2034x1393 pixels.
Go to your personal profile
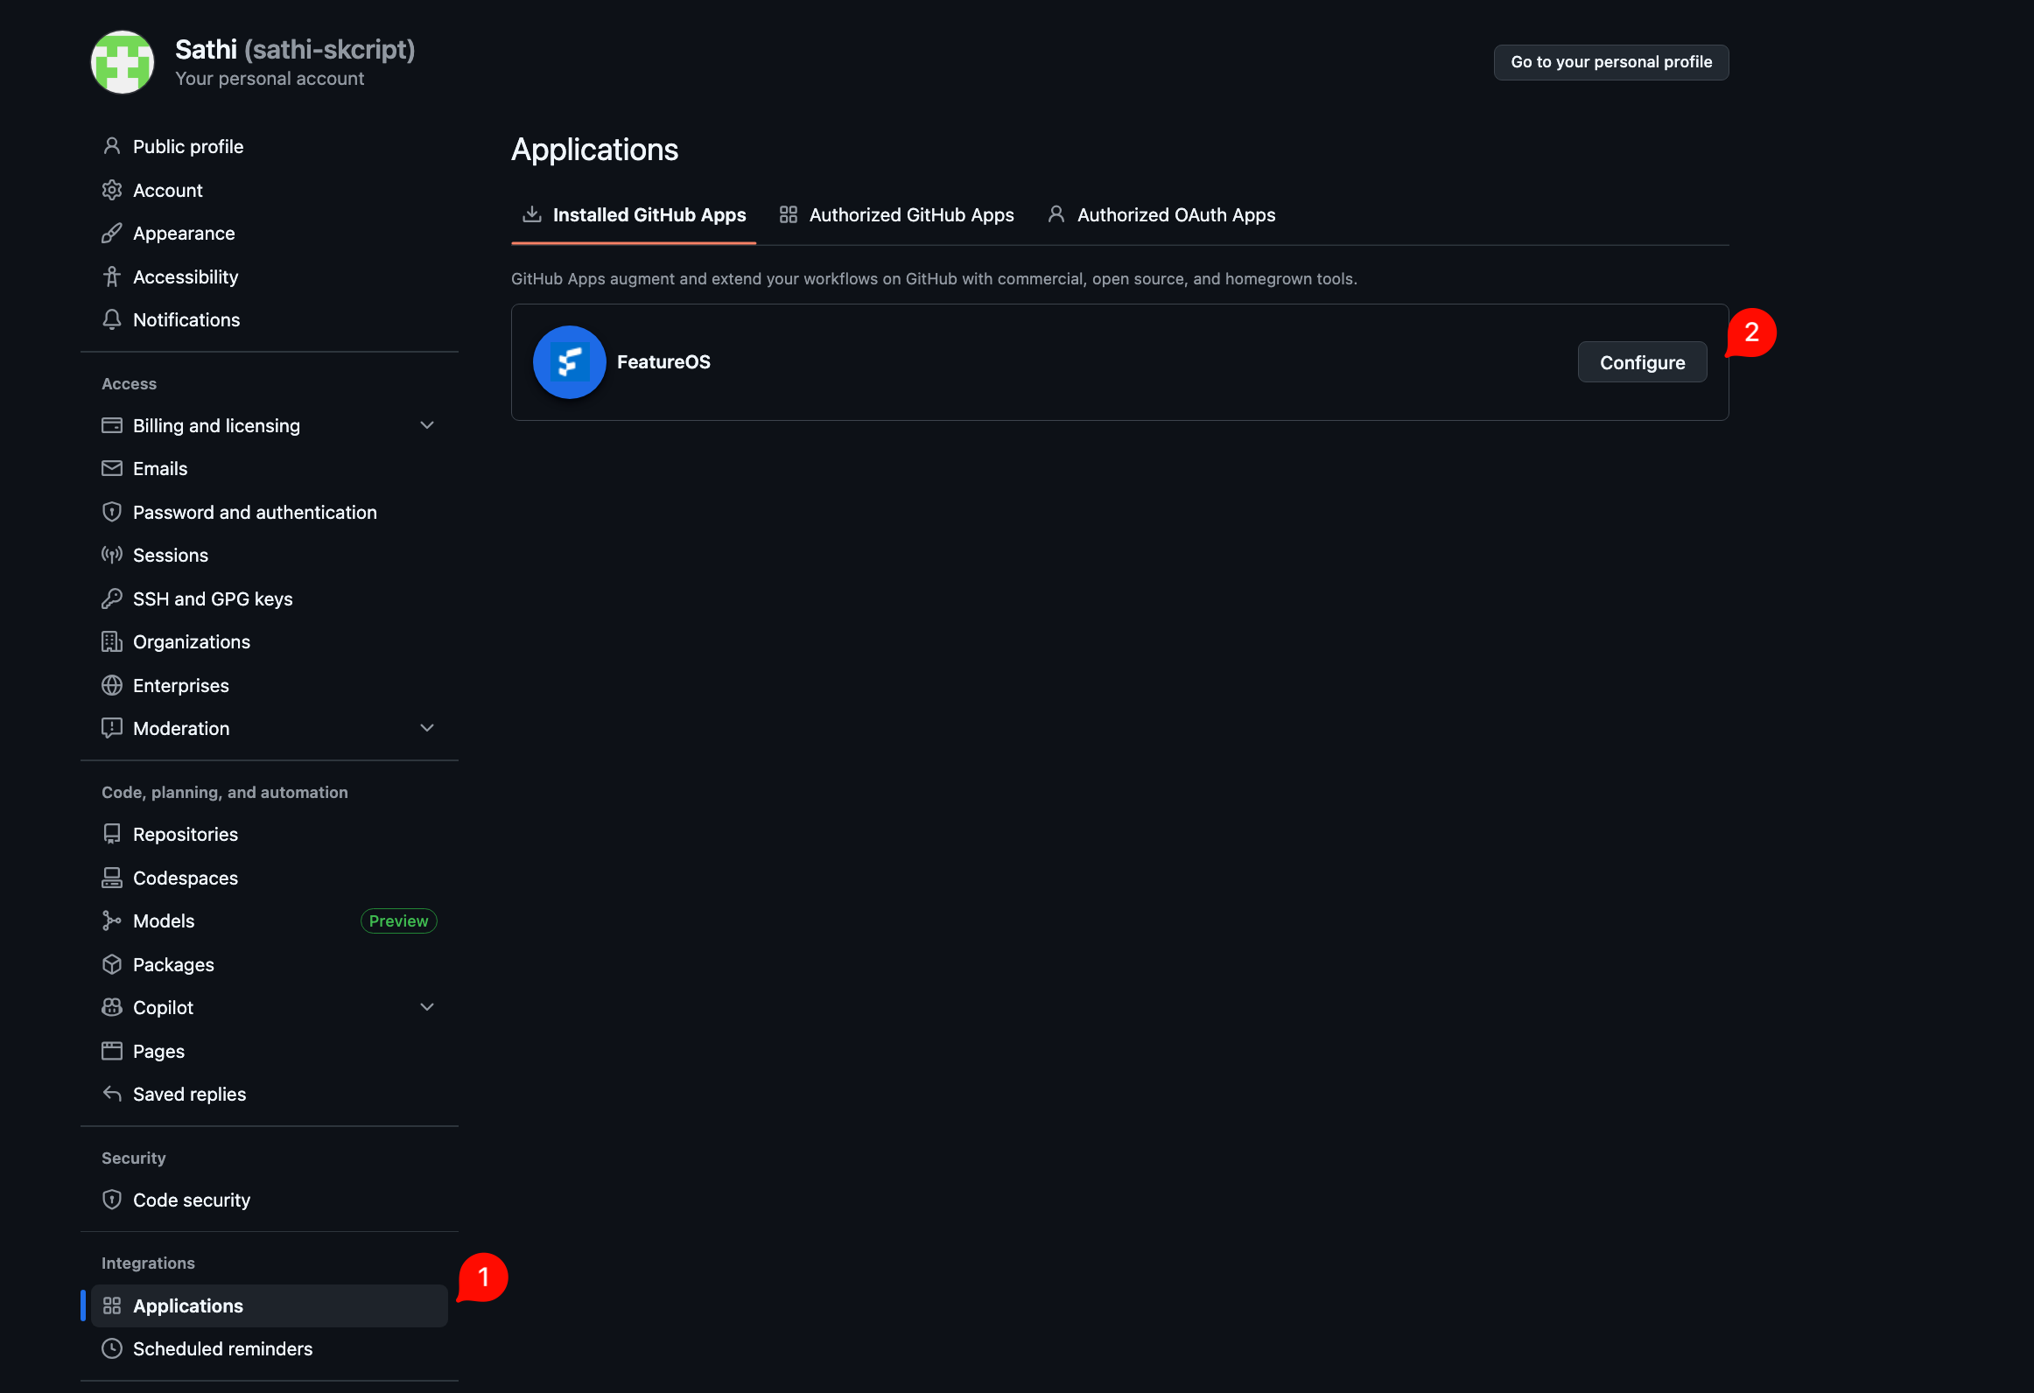click(1611, 62)
